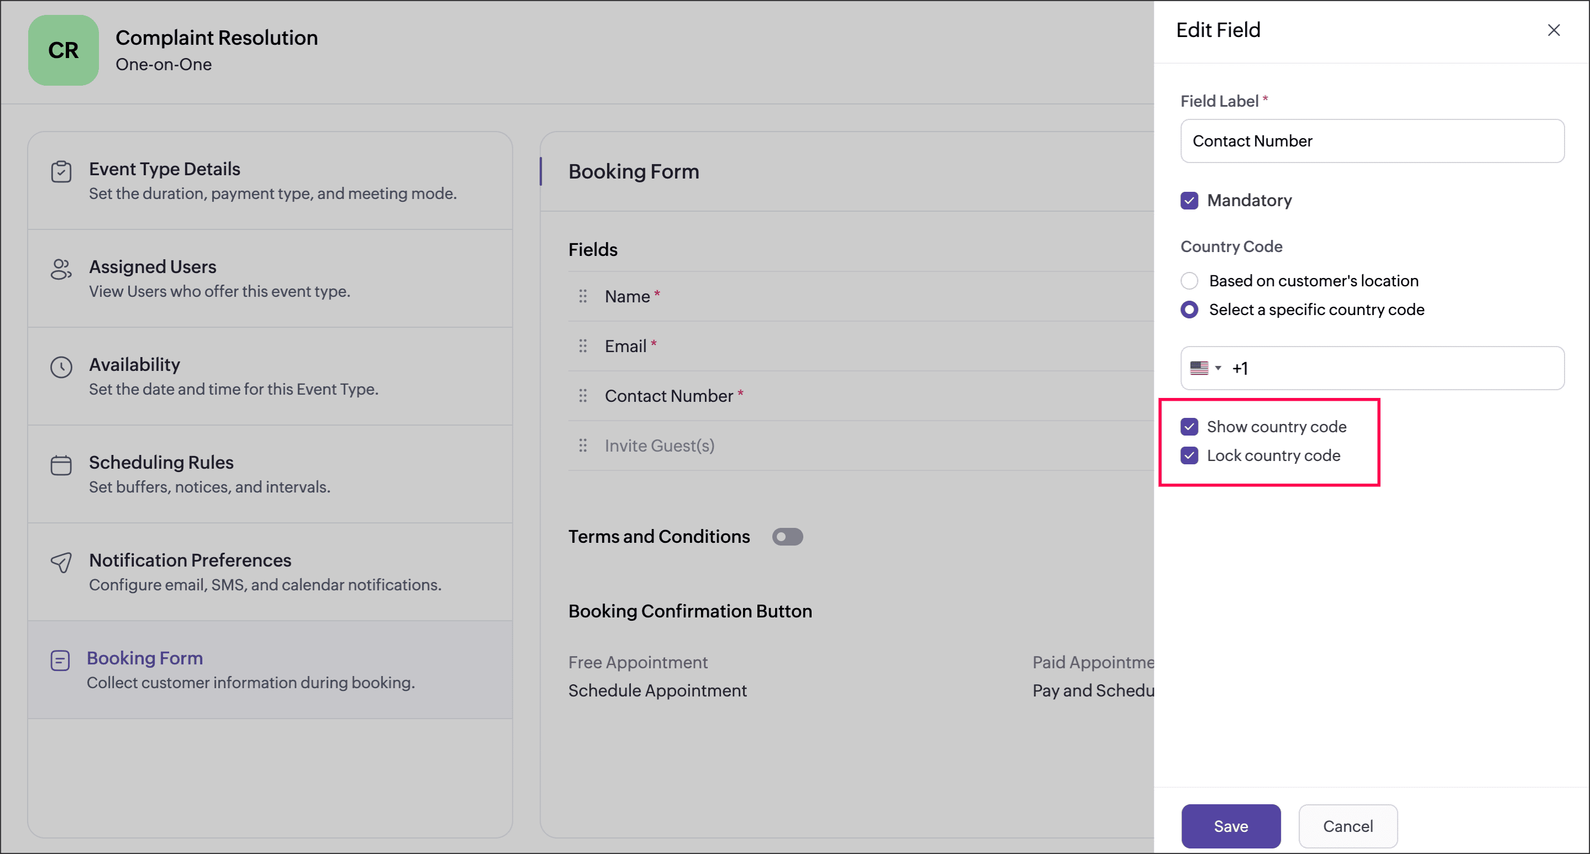This screenshot has height=854, width=1590.
Task: Click the Booking Form sidebar icon
Action: 60,661
